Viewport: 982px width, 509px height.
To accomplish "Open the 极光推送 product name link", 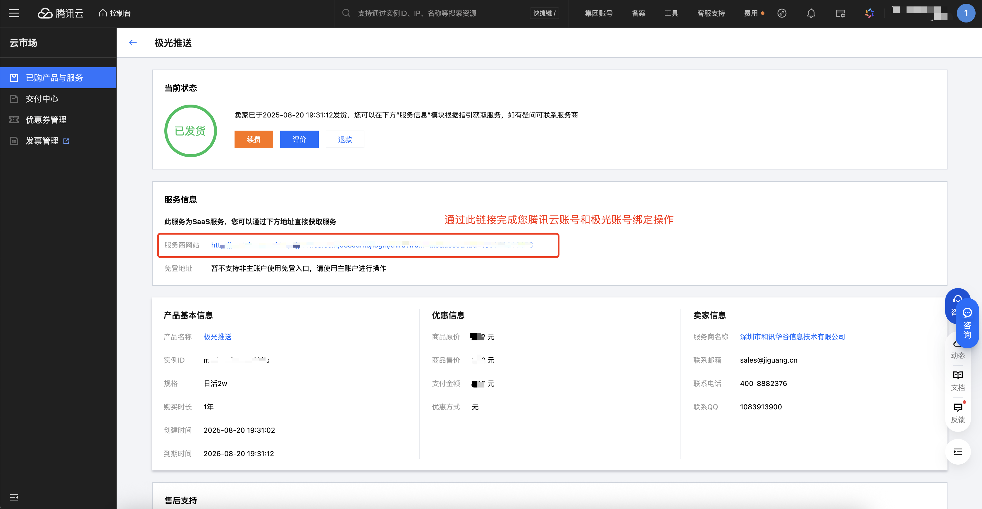I will (218, 337).
